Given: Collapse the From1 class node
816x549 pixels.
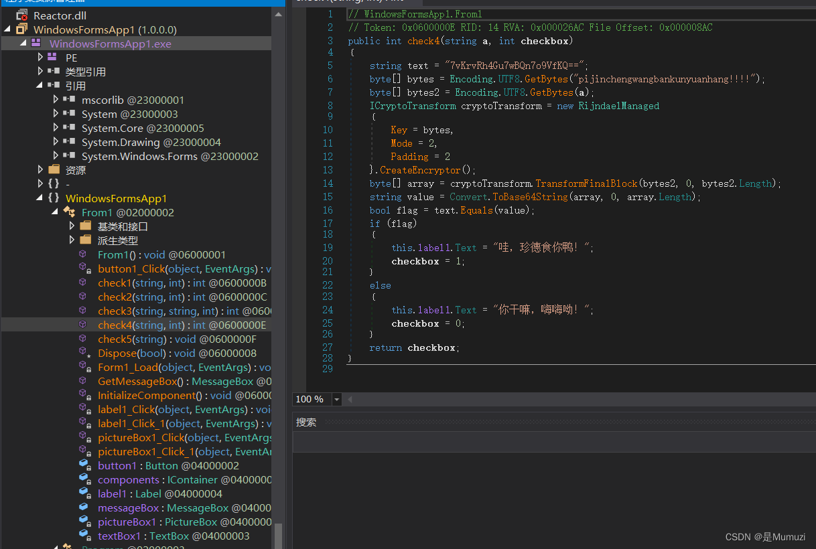Looking at the screenshot, I should pos(56,212).
